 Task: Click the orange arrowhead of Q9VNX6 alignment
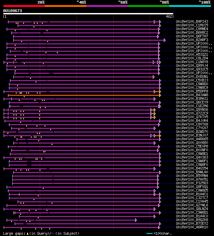pyautogui.click(x=154, y=110)
